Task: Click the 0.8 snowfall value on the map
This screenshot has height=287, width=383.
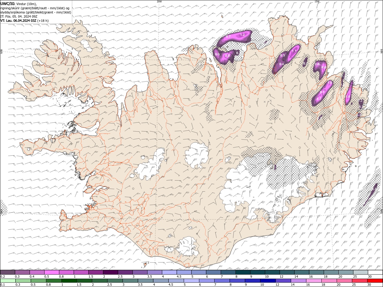Action: click(x=323, y=67)
